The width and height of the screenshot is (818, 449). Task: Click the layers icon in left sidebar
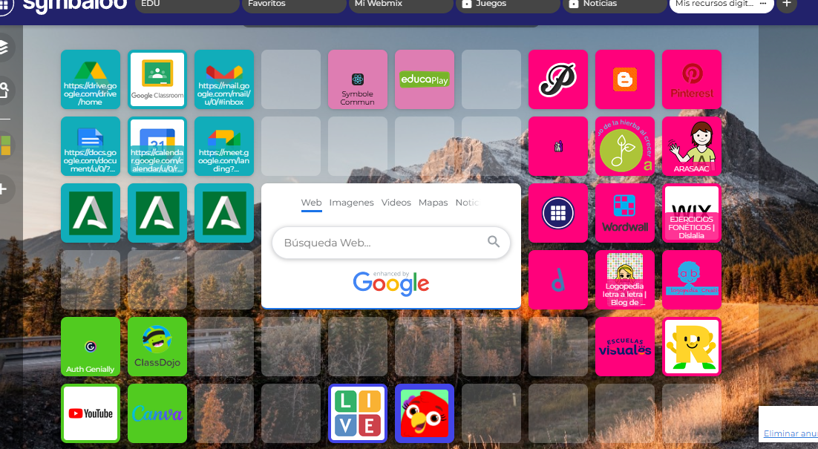[4, 47]
